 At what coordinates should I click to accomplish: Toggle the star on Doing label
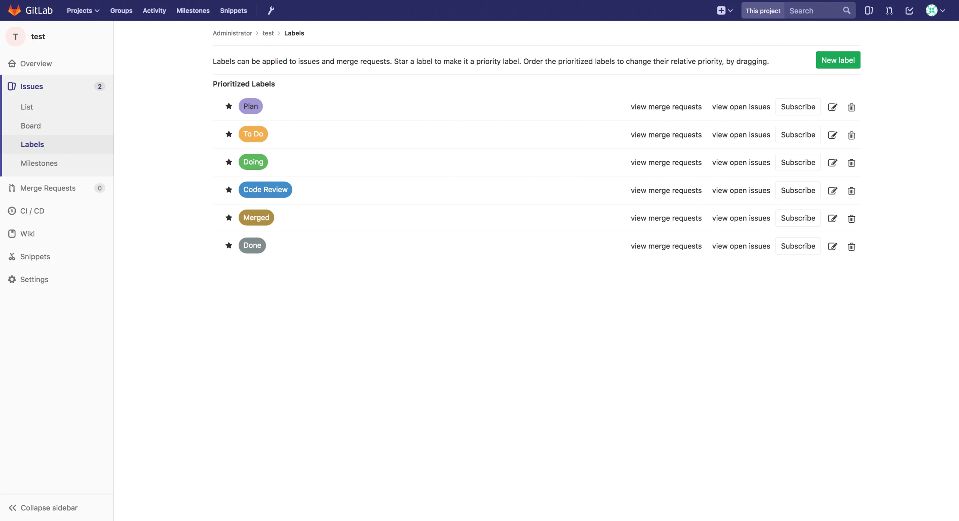[229, 162]
